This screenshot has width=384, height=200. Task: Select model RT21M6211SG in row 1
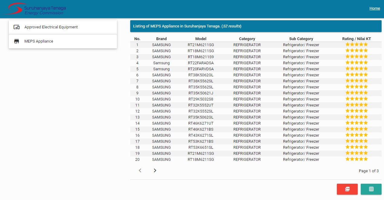click(201, 45)
